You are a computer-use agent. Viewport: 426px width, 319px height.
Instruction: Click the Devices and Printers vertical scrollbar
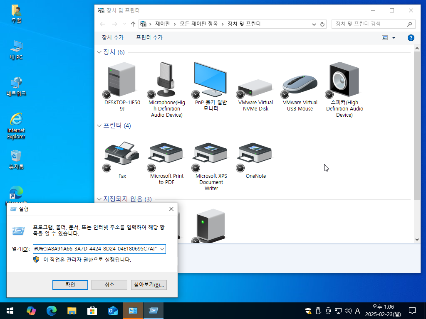click(417, 125)
